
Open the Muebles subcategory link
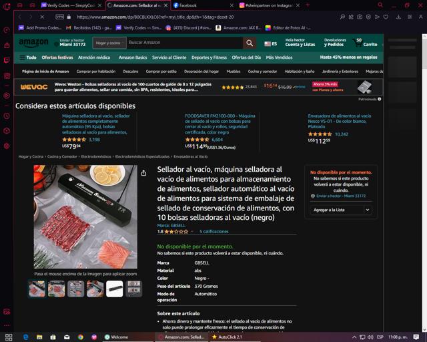234,71
